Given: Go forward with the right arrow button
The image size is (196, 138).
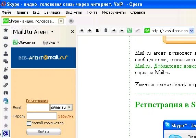Looking at the screenshot, I should pos(114,30).
